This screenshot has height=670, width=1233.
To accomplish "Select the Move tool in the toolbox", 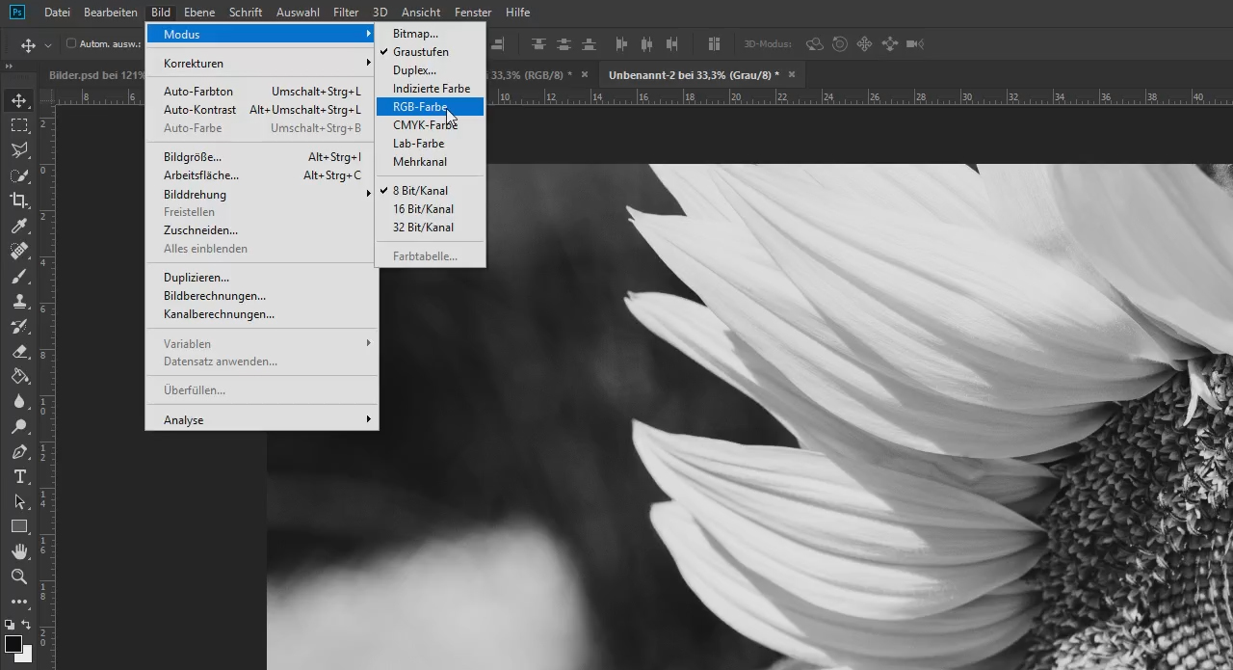I will [18, 100].
